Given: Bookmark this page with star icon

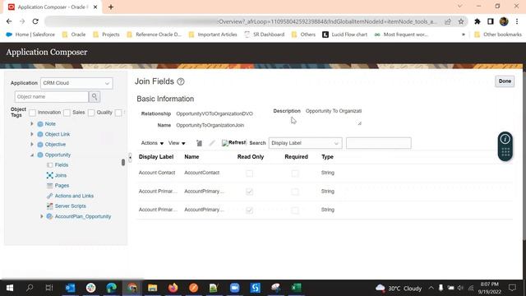Looking at the screenshot, I should click(461, 21).
